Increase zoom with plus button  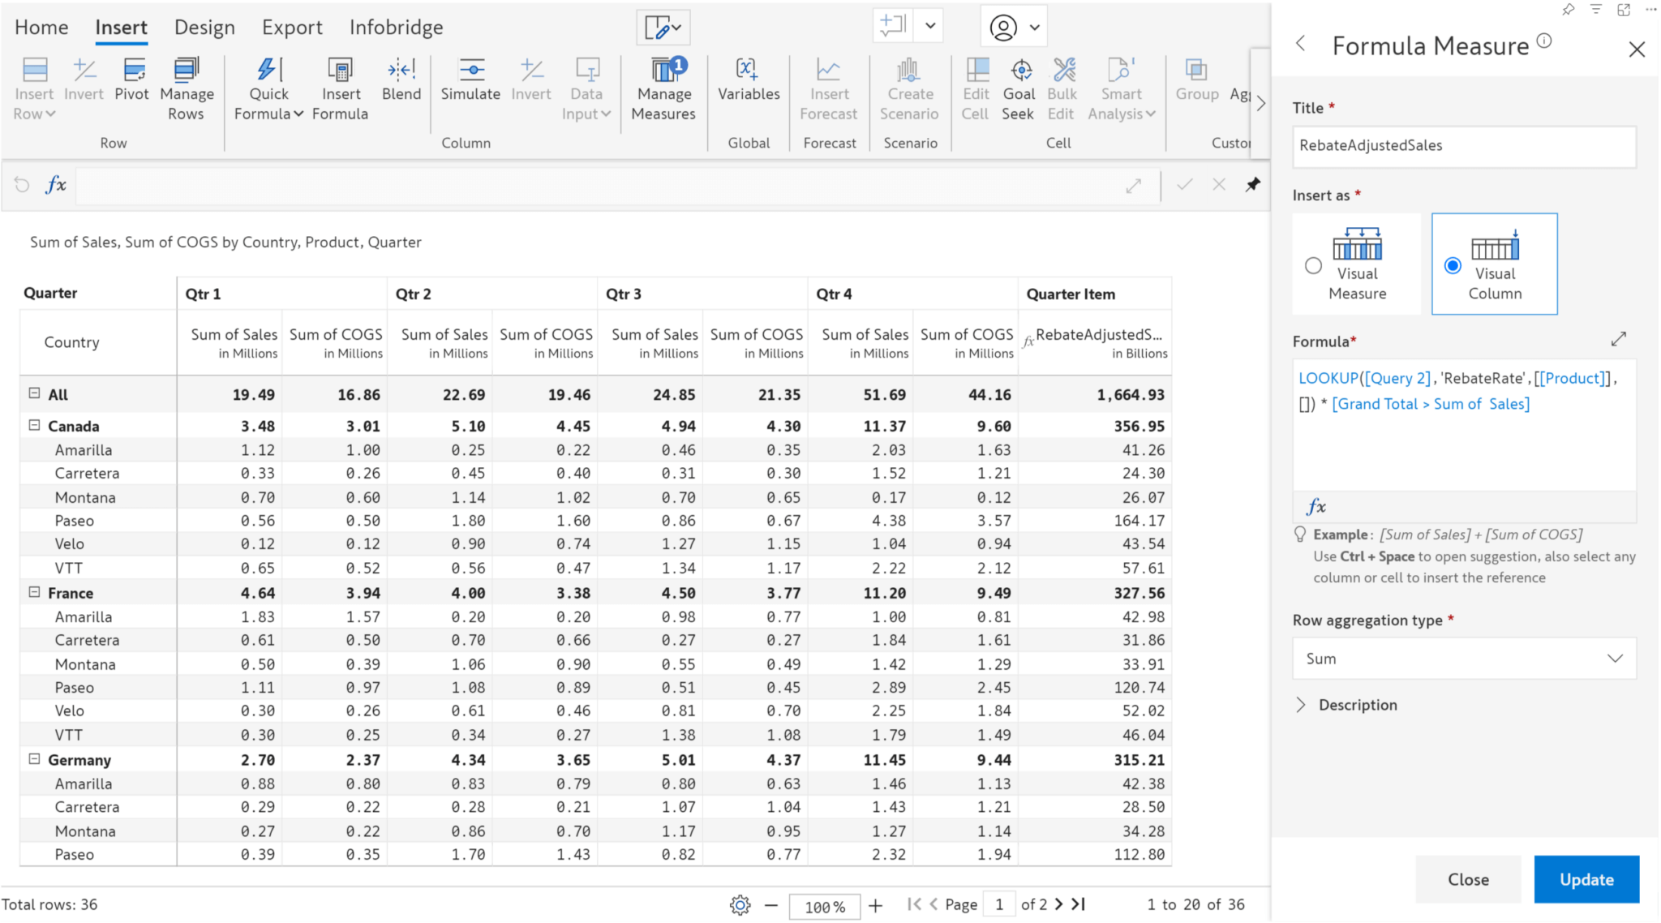point(875,905)
